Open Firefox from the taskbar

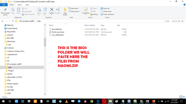(153, 101)
